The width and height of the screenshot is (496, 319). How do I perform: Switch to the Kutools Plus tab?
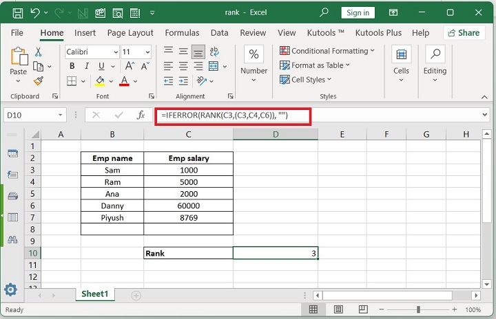(379, 32)
